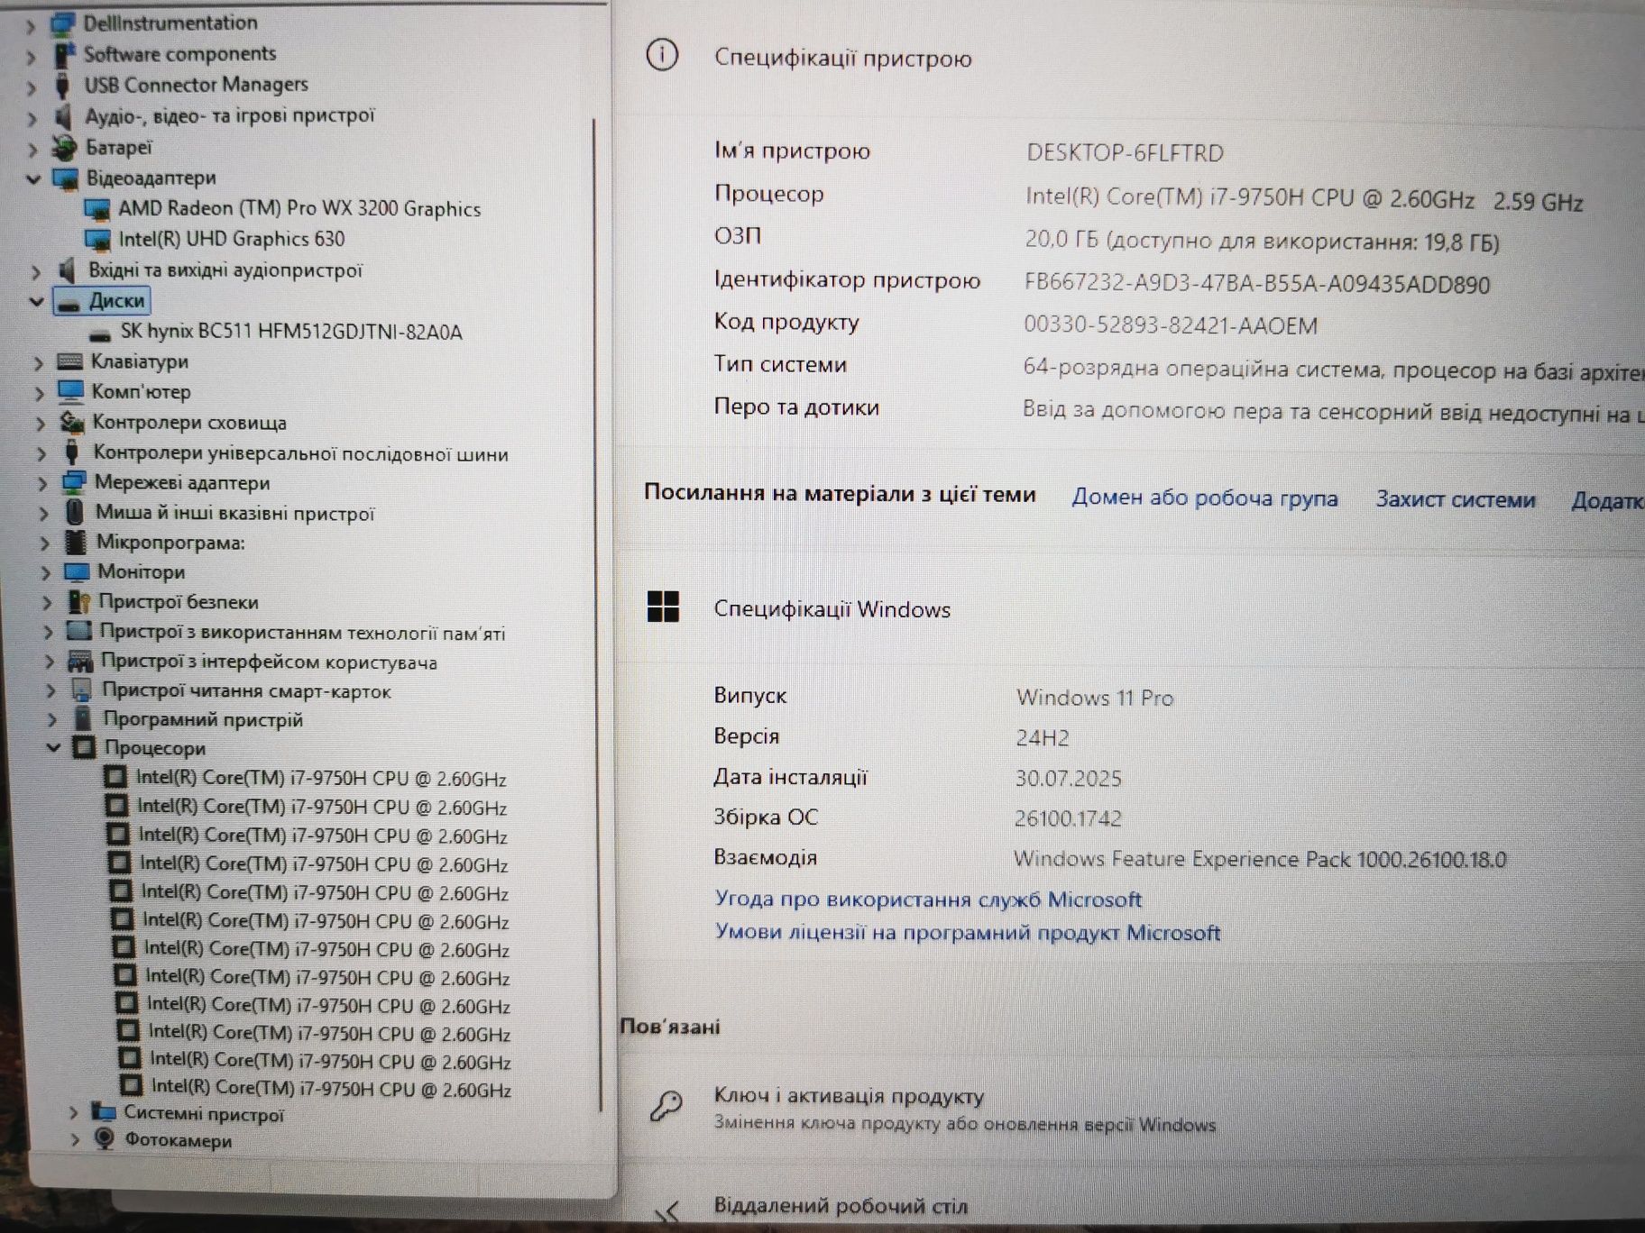Select Пристрої з використанням технології пам'яті
Screen dimensions: 1645x1233
click(x=302, y=633)
